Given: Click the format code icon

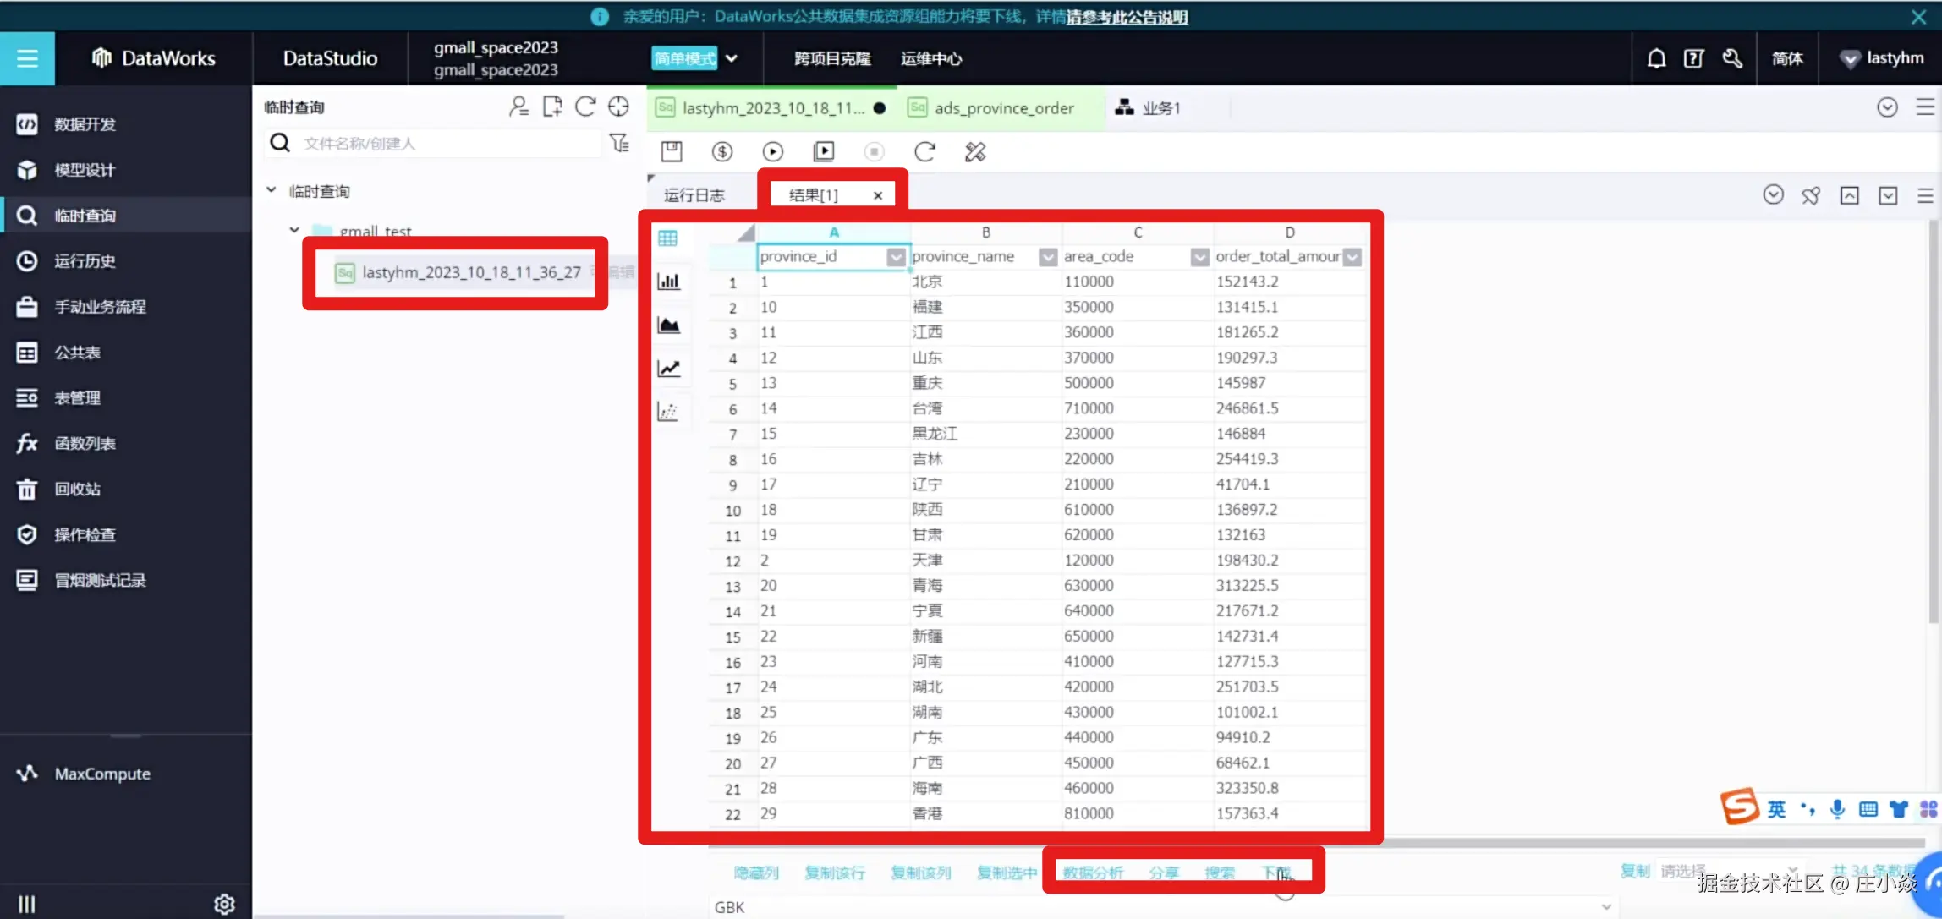Looking at the screenshot, I should (975, 151).
